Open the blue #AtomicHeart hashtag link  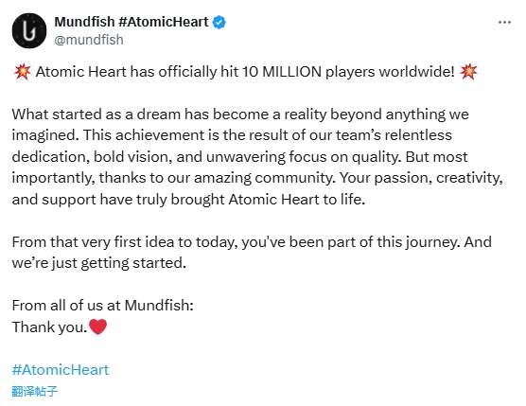61,370
